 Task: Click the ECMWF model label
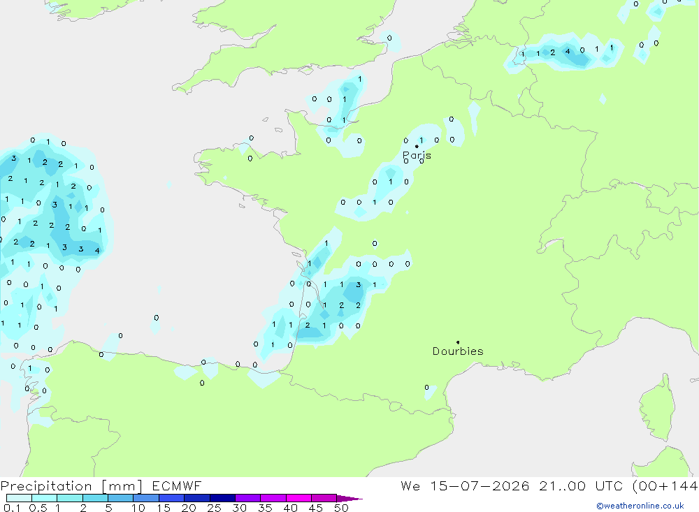(x=177, y=485)
